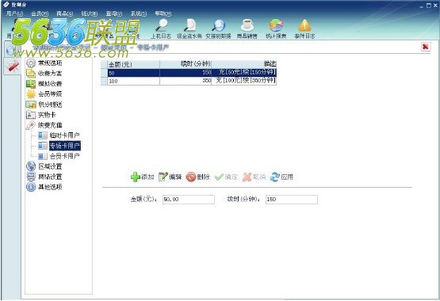Click the 应用 apply refresh button
440x301 pixels.
coord(281,177)
